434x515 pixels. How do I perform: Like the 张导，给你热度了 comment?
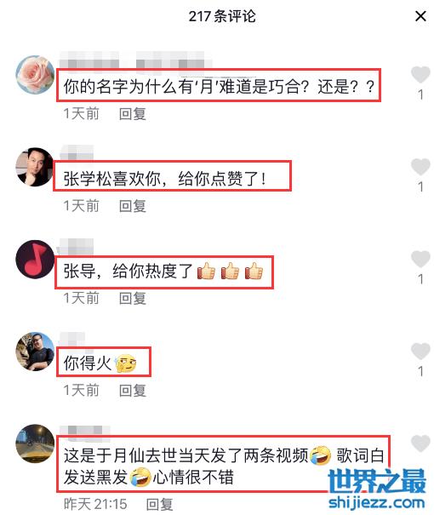[x=420, y=259]
